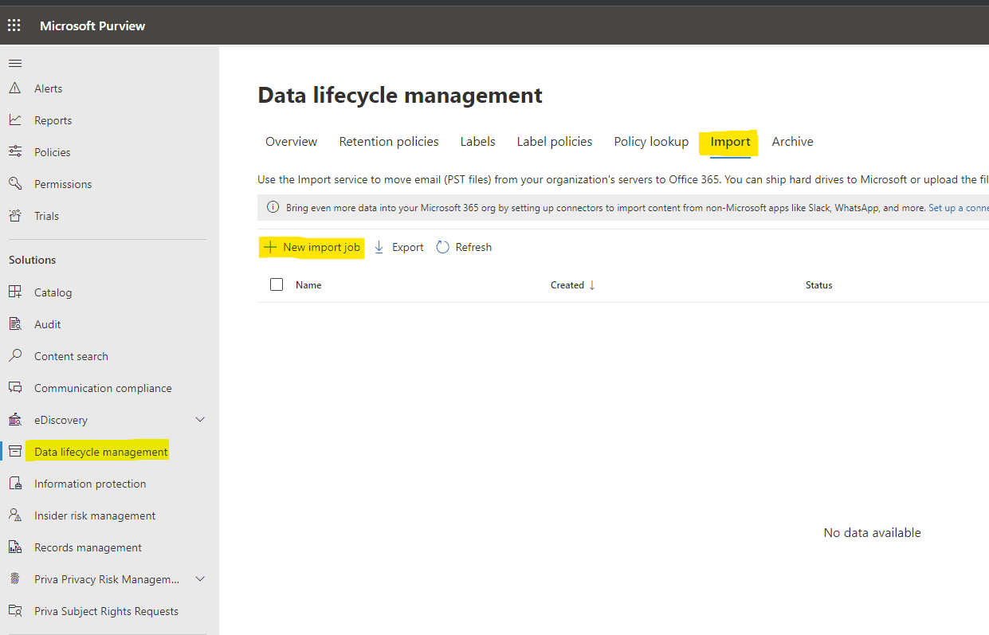Image resolution: width=989 pixels, height=635 pixels.
Task: Sort by the Created column header
Action: coord(567,285)
